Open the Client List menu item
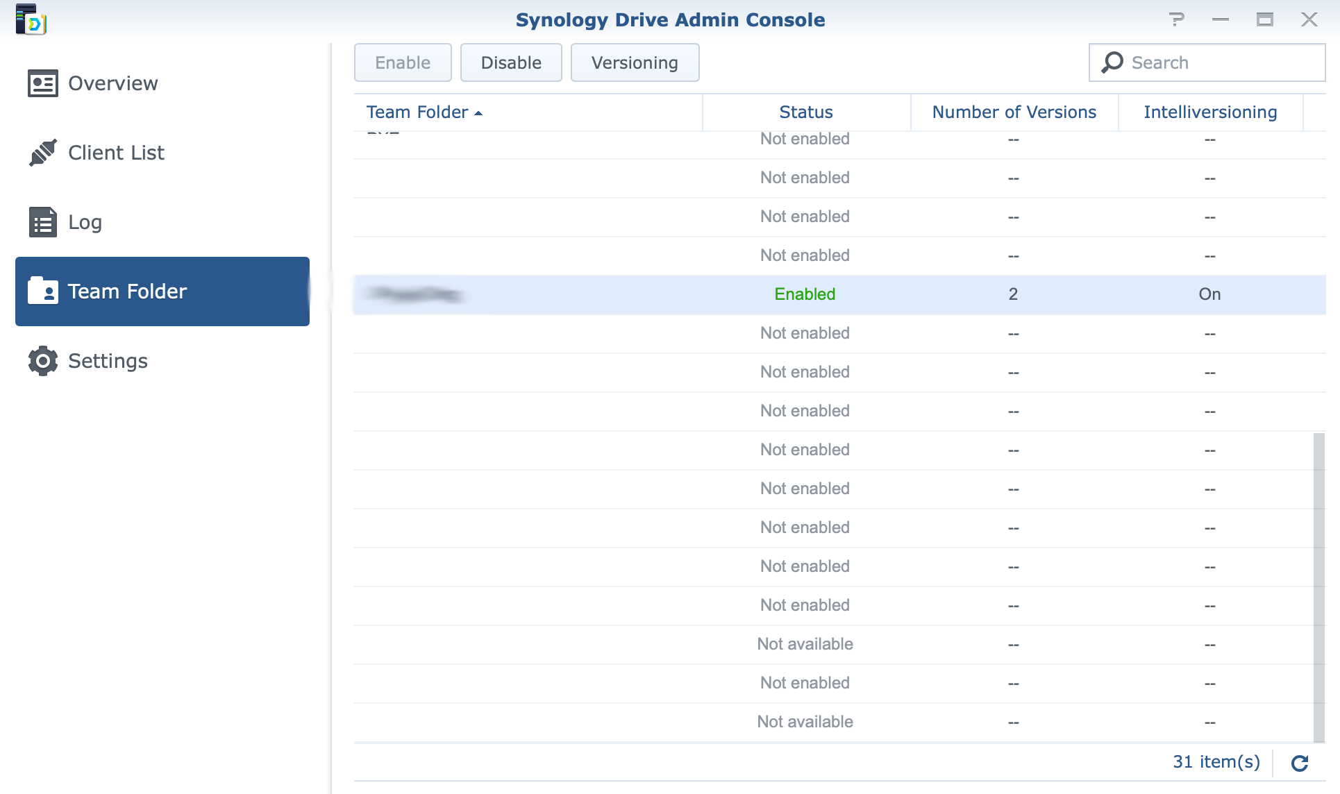This screenshot has width=1340, height=794. (116, 153)
